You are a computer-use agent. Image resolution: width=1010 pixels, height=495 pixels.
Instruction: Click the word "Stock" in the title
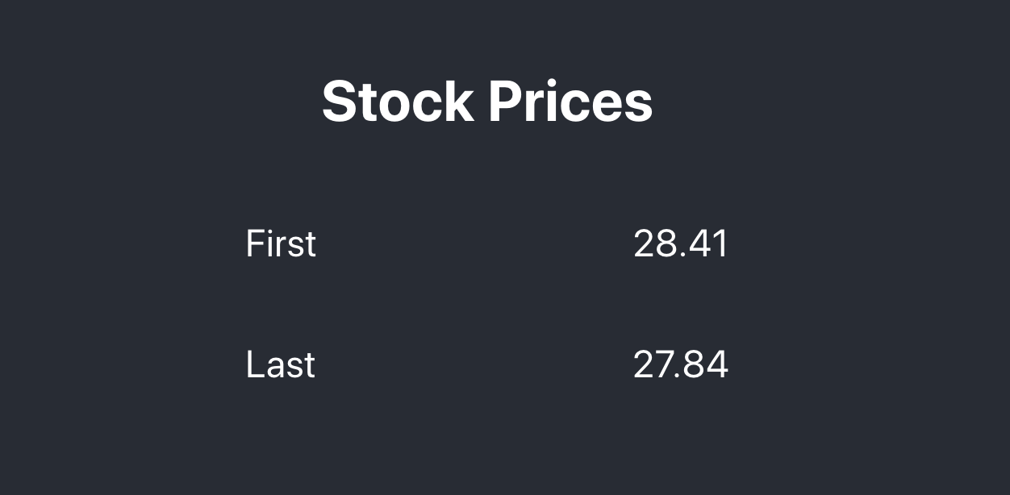(x=397, y=102)
